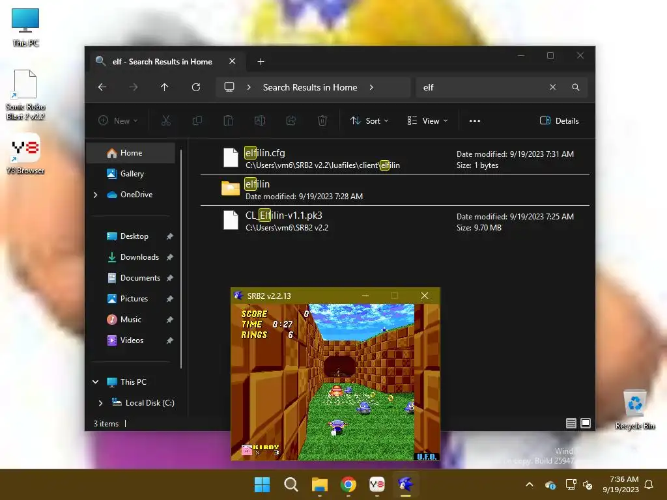The image size is (667, 500).
Task: Show hidden system tray icons
Action: click(x=530, y=484)
